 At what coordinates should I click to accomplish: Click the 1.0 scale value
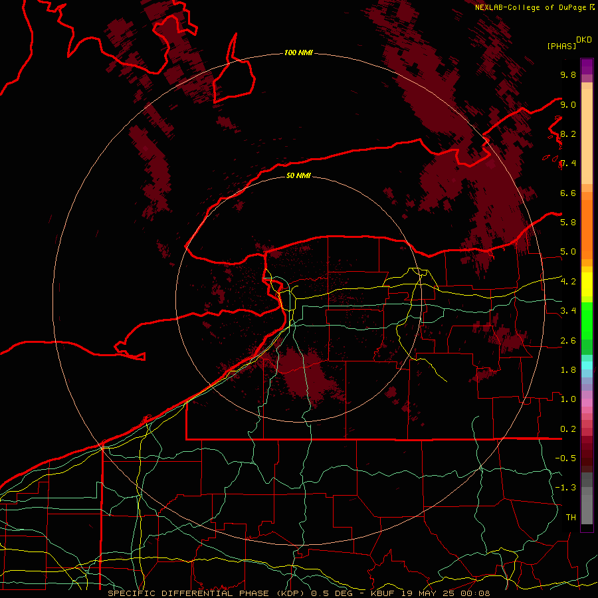(568, 399)
